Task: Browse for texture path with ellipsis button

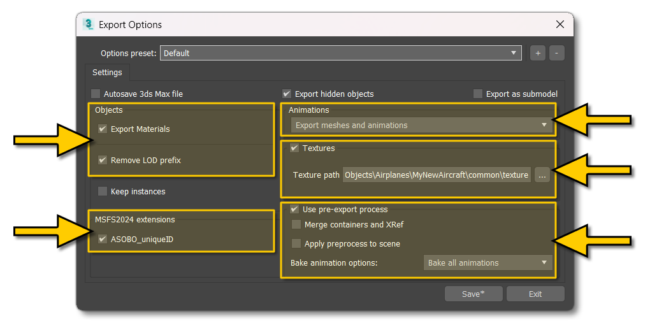Action: (542, 175)
